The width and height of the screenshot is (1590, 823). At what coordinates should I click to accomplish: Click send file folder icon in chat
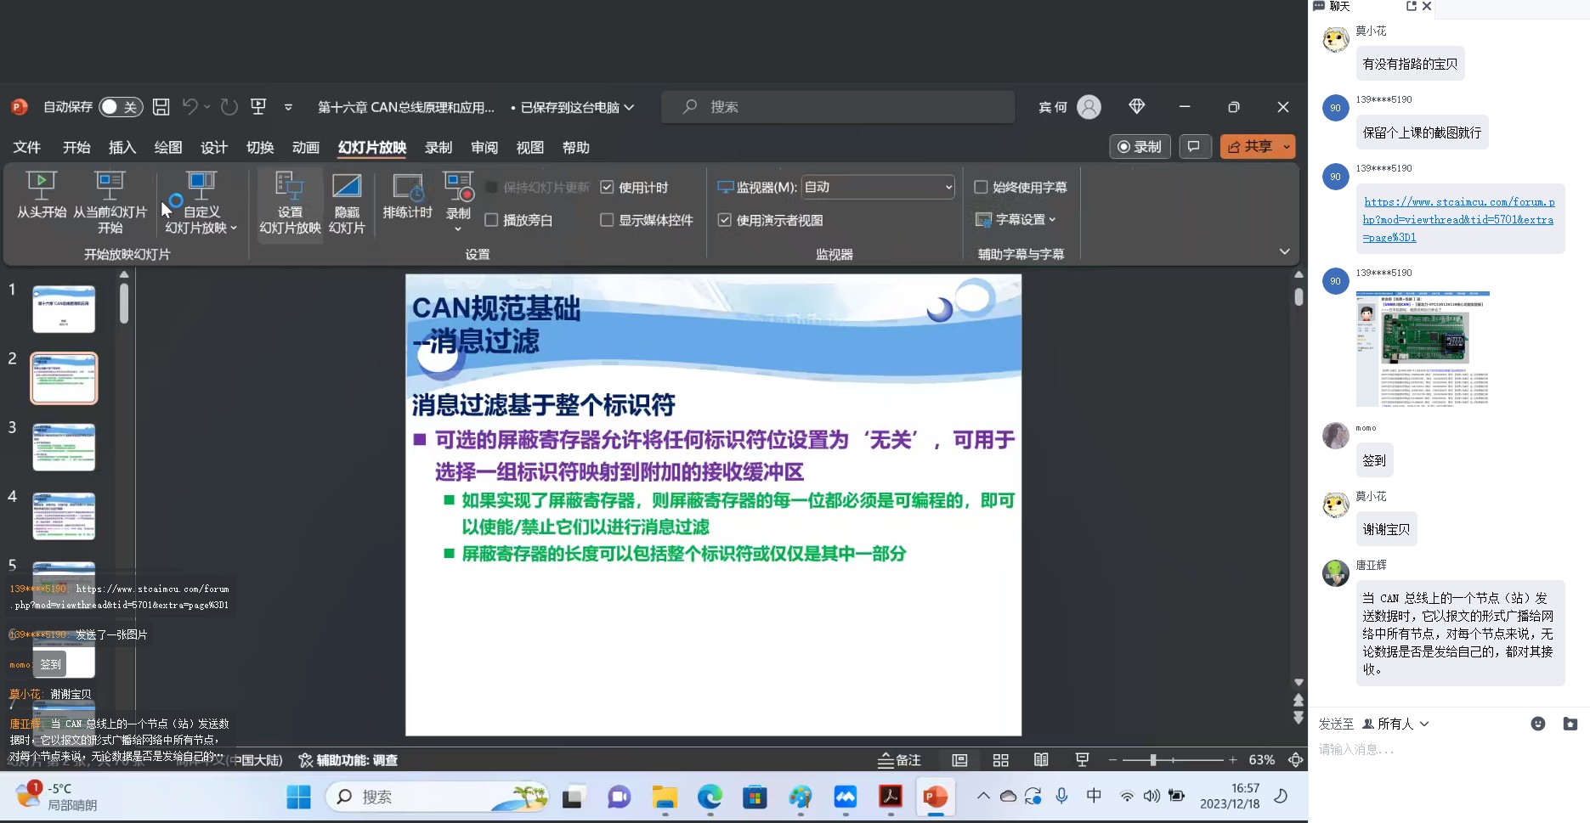point(1570,724)
